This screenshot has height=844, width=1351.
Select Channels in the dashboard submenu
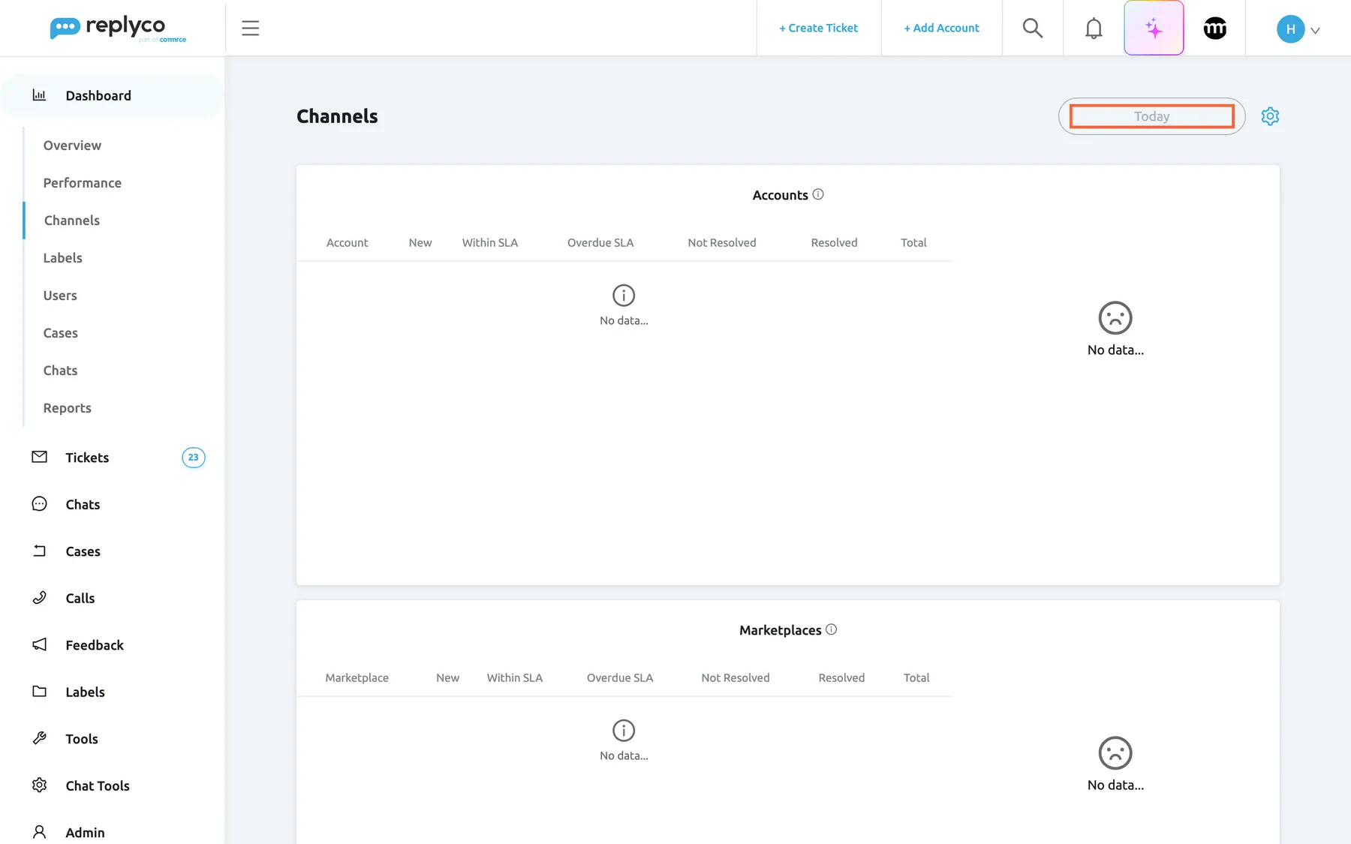point(72,221)
